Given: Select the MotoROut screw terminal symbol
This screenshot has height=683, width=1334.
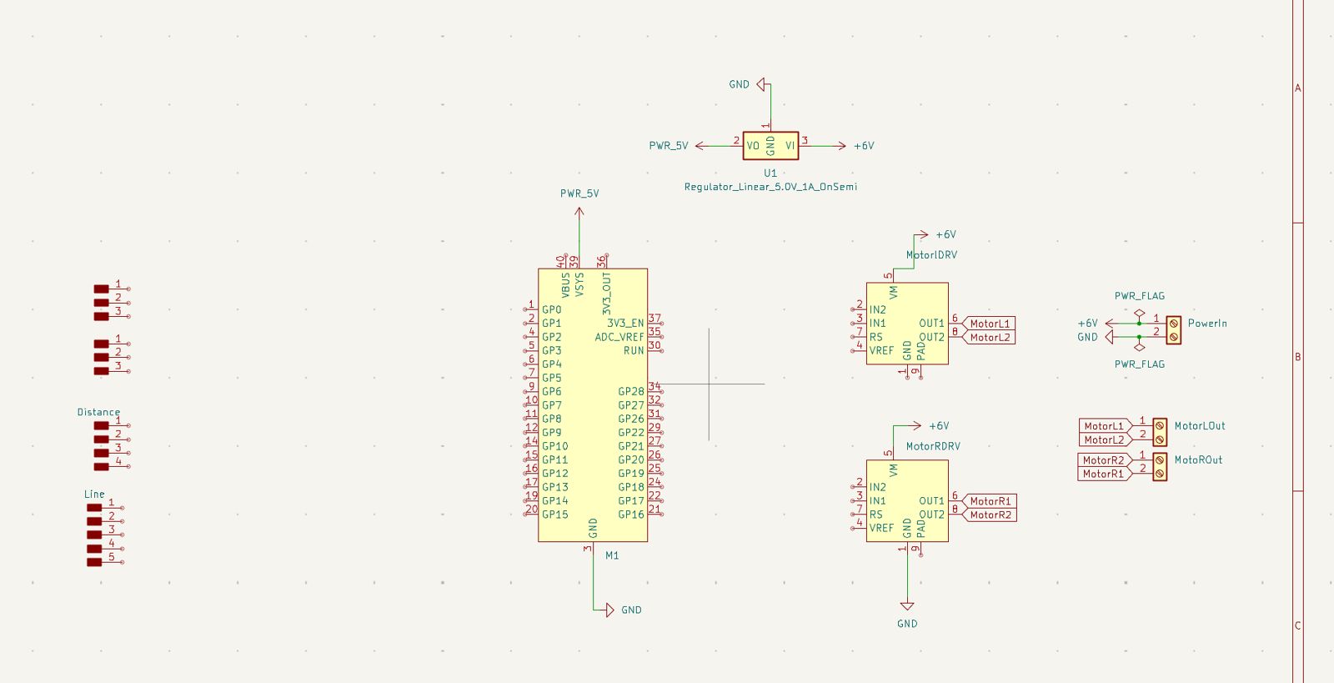Looking at the screenshot, I should point(1160,466).
